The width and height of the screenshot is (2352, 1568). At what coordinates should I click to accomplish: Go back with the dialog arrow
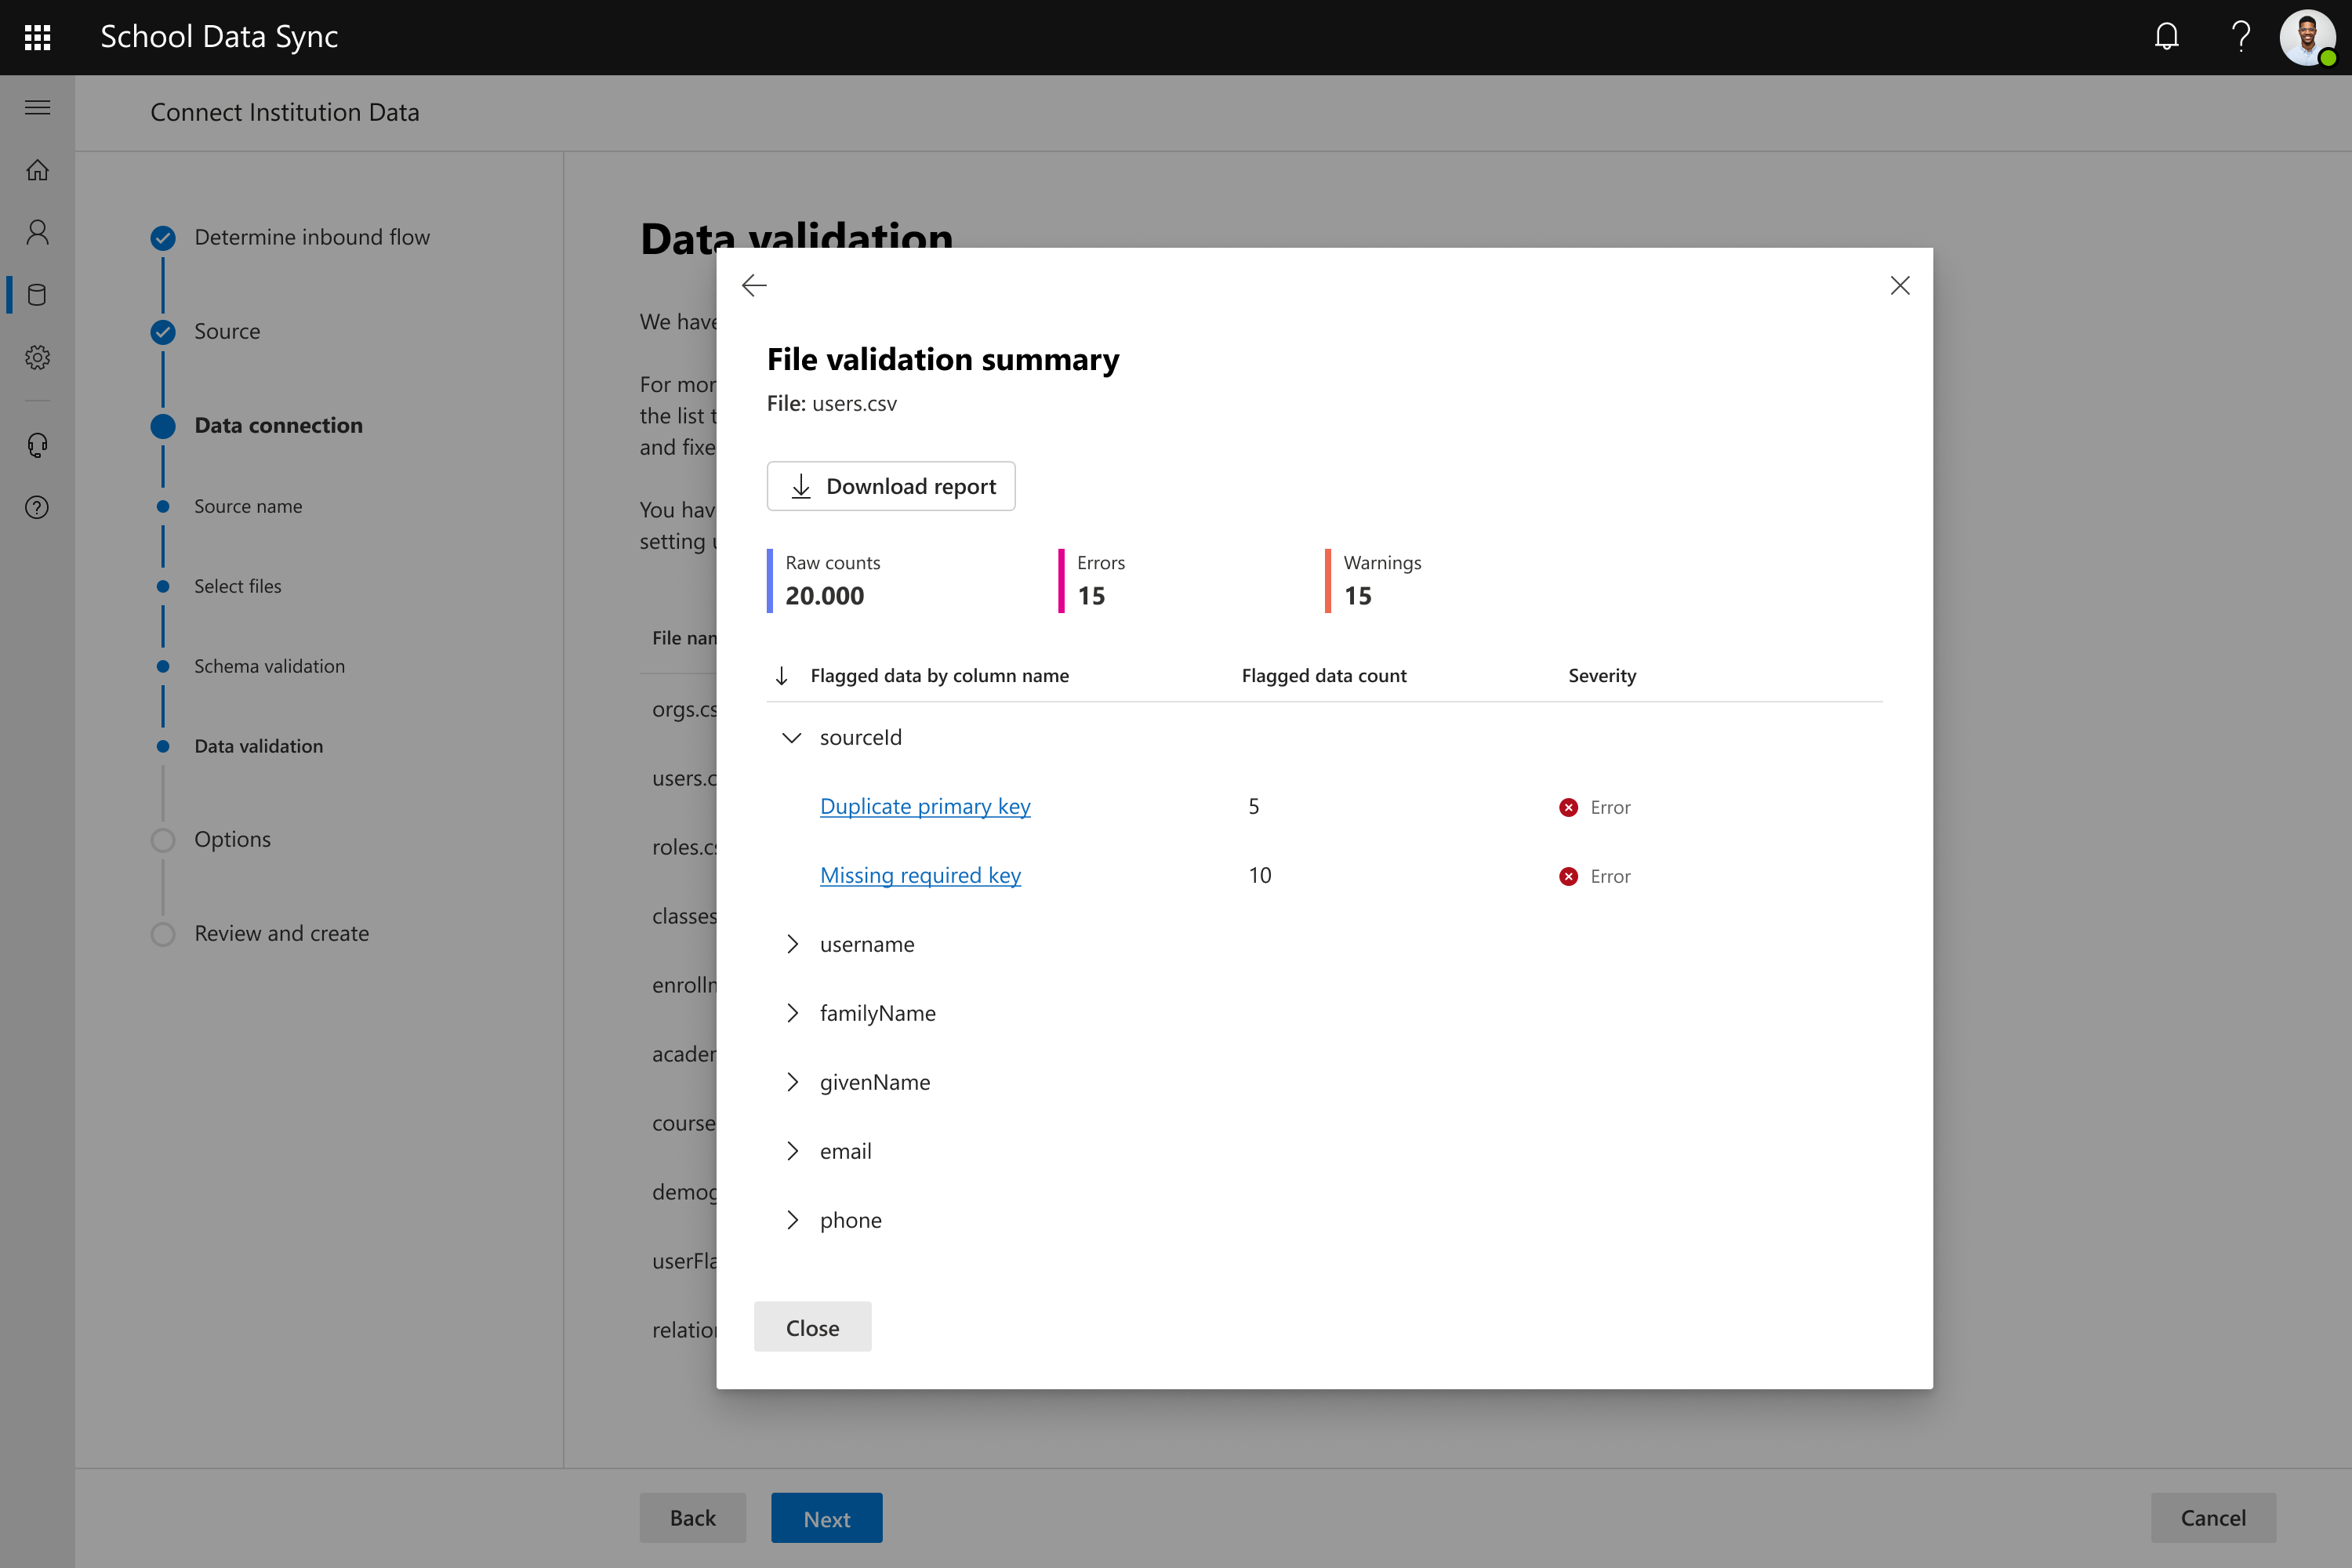click(754, 285)
